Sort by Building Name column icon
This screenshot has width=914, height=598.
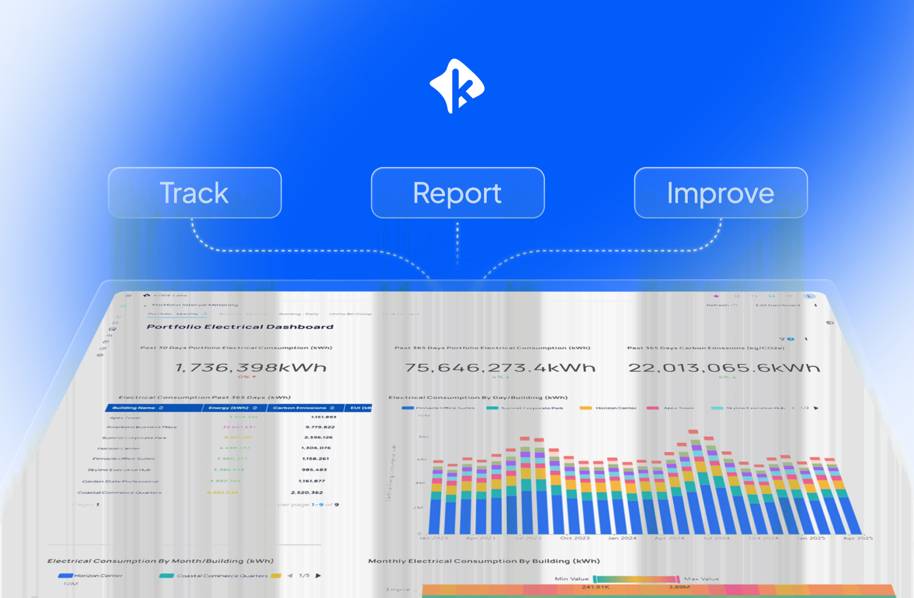(161, 407)
